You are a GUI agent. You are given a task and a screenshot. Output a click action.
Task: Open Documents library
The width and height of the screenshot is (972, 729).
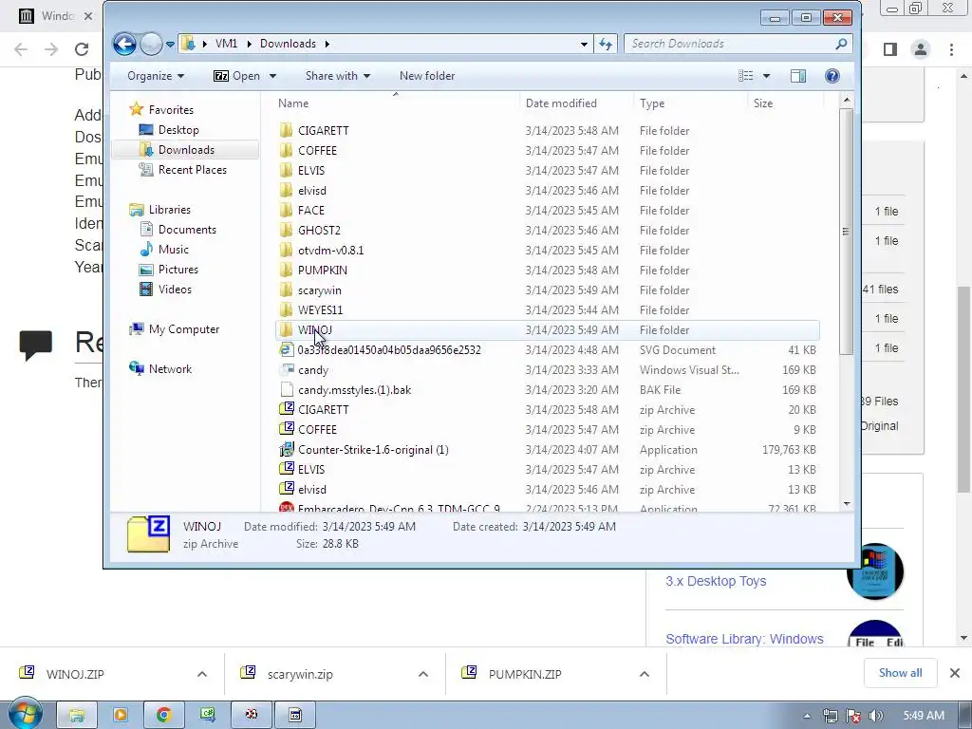tap(187, 230)
